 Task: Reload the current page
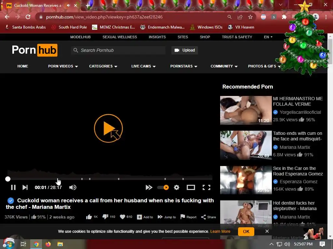pos(28,17)
